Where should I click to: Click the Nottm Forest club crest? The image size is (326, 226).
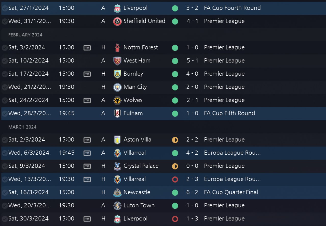[117, 48]
